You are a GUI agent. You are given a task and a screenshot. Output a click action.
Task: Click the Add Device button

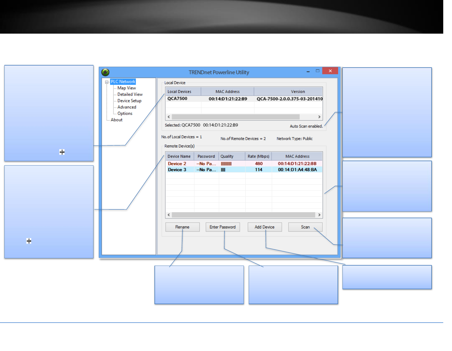click(265, 227)
